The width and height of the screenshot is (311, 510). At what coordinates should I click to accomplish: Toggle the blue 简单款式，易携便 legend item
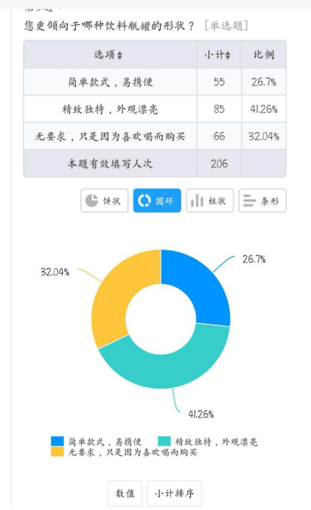pyautogui.click(x=96, y=441)
